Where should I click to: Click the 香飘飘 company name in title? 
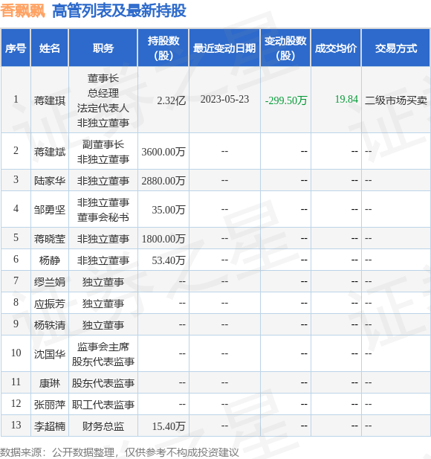(22, 11)
